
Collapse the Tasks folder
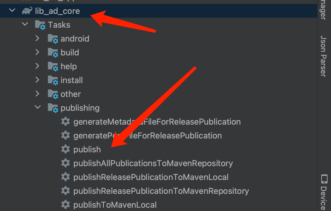pyautogui.click(x=25, y=24)
